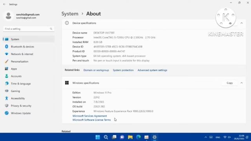The image size is (251, 141).
Task: Click the Find a setting search box
Action: tap(29, 29)
